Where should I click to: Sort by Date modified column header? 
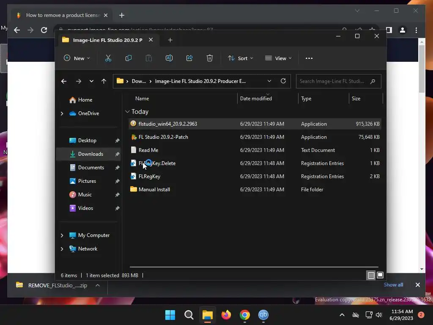click(x=256, y=98)
